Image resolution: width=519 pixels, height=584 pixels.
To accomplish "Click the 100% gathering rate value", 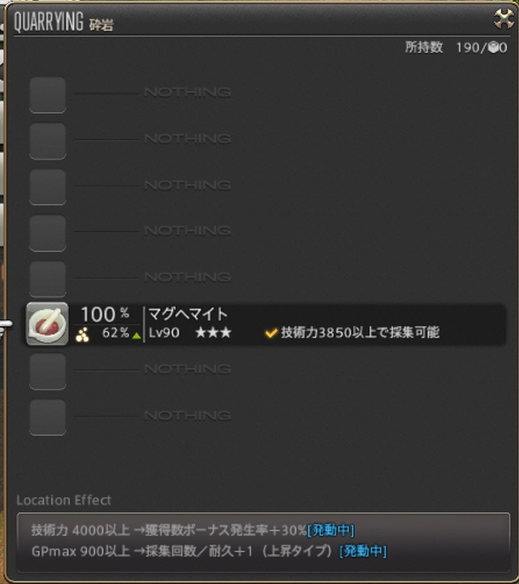I will click(105, 314).
